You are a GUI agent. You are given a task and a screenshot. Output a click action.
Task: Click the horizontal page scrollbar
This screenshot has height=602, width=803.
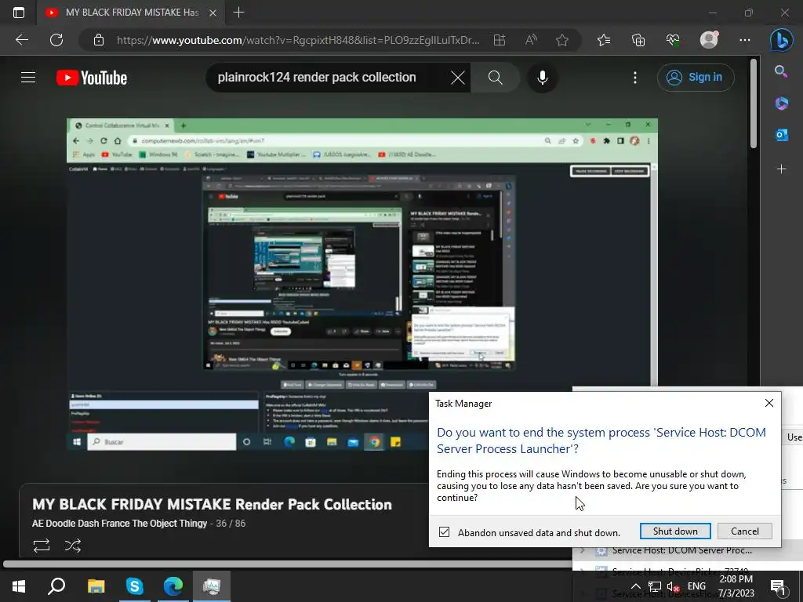point(287,564)
